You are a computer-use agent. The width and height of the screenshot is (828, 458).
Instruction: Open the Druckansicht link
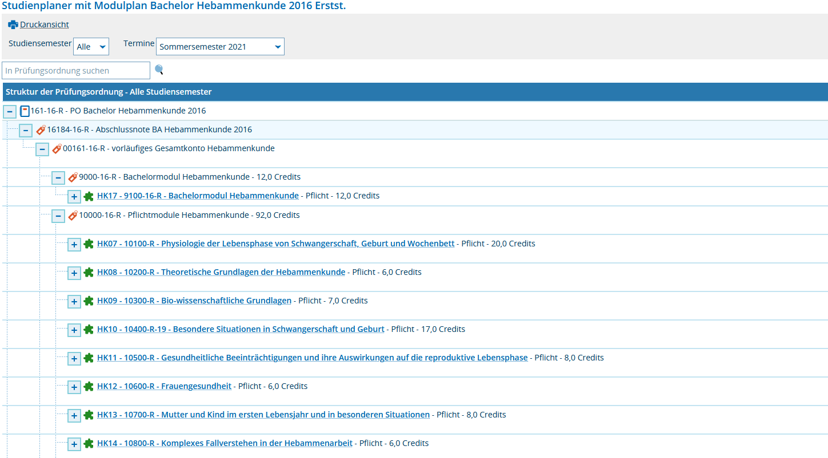(x=45, y=25)
